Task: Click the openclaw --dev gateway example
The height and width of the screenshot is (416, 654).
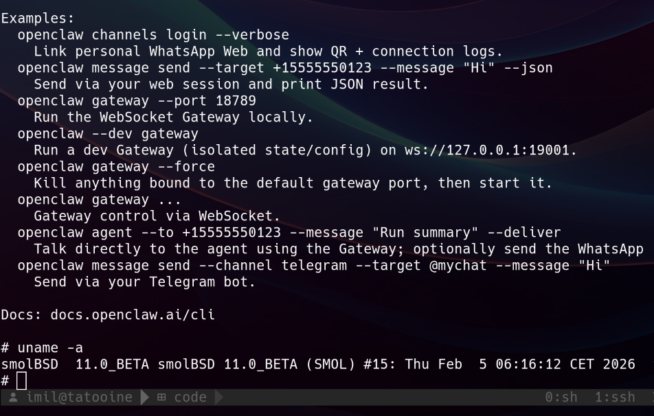Action: [108, 134]
